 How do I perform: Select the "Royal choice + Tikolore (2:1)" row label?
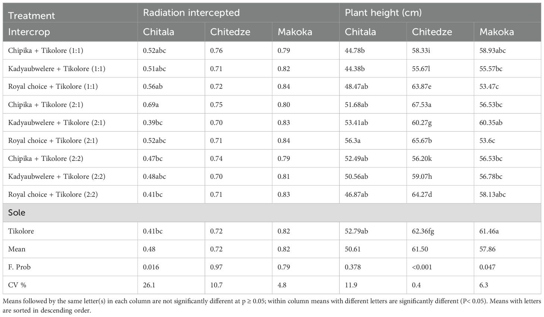pos(53,141)
